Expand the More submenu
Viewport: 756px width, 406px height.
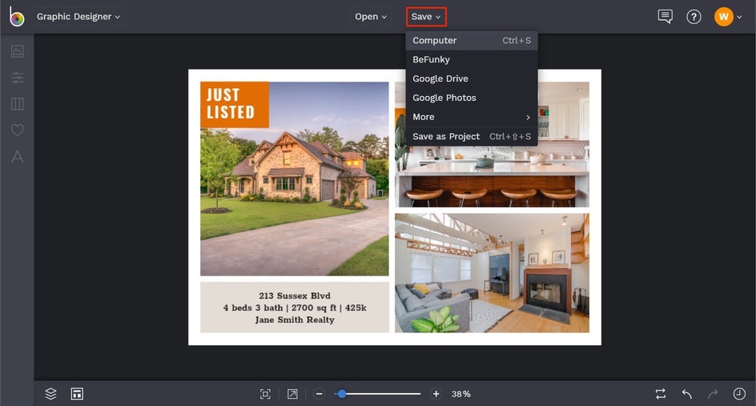pos(472,117)
